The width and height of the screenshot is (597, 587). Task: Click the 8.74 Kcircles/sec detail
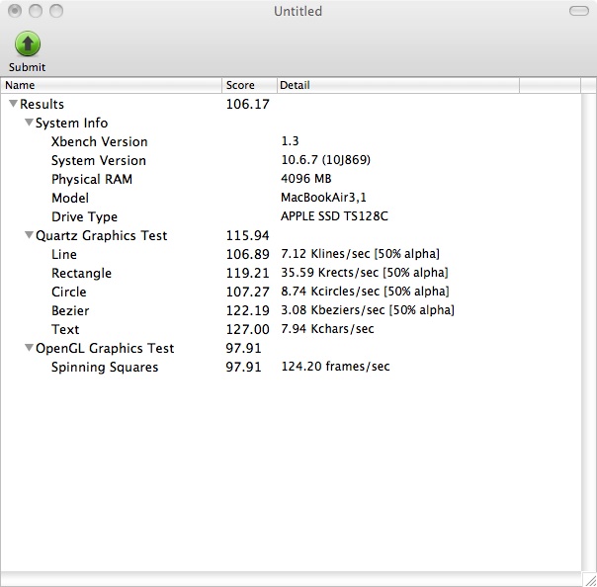tap(365, 292)
